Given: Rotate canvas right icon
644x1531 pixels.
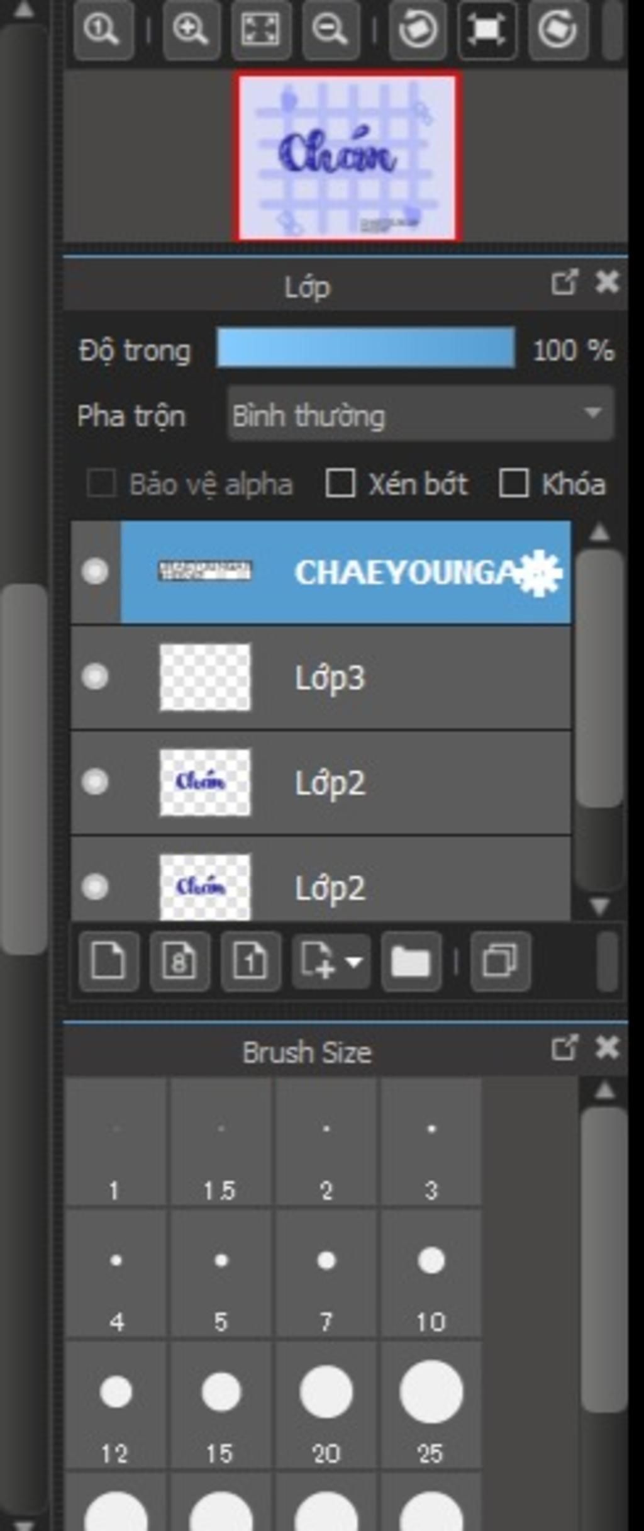Looking at the screenshot, I should pos(558,29).
